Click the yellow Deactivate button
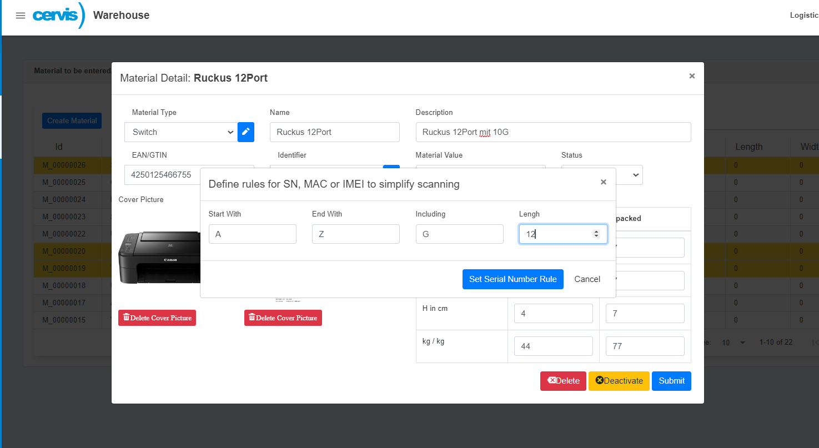The width and height of the screenshot is (819, 448). [x=619, y=381]
